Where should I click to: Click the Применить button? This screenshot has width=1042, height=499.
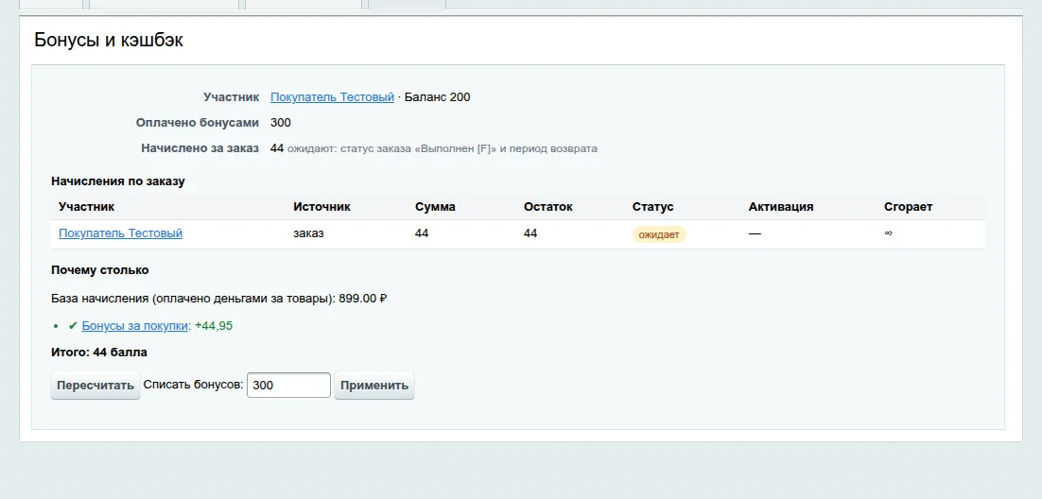coord(374,386)
